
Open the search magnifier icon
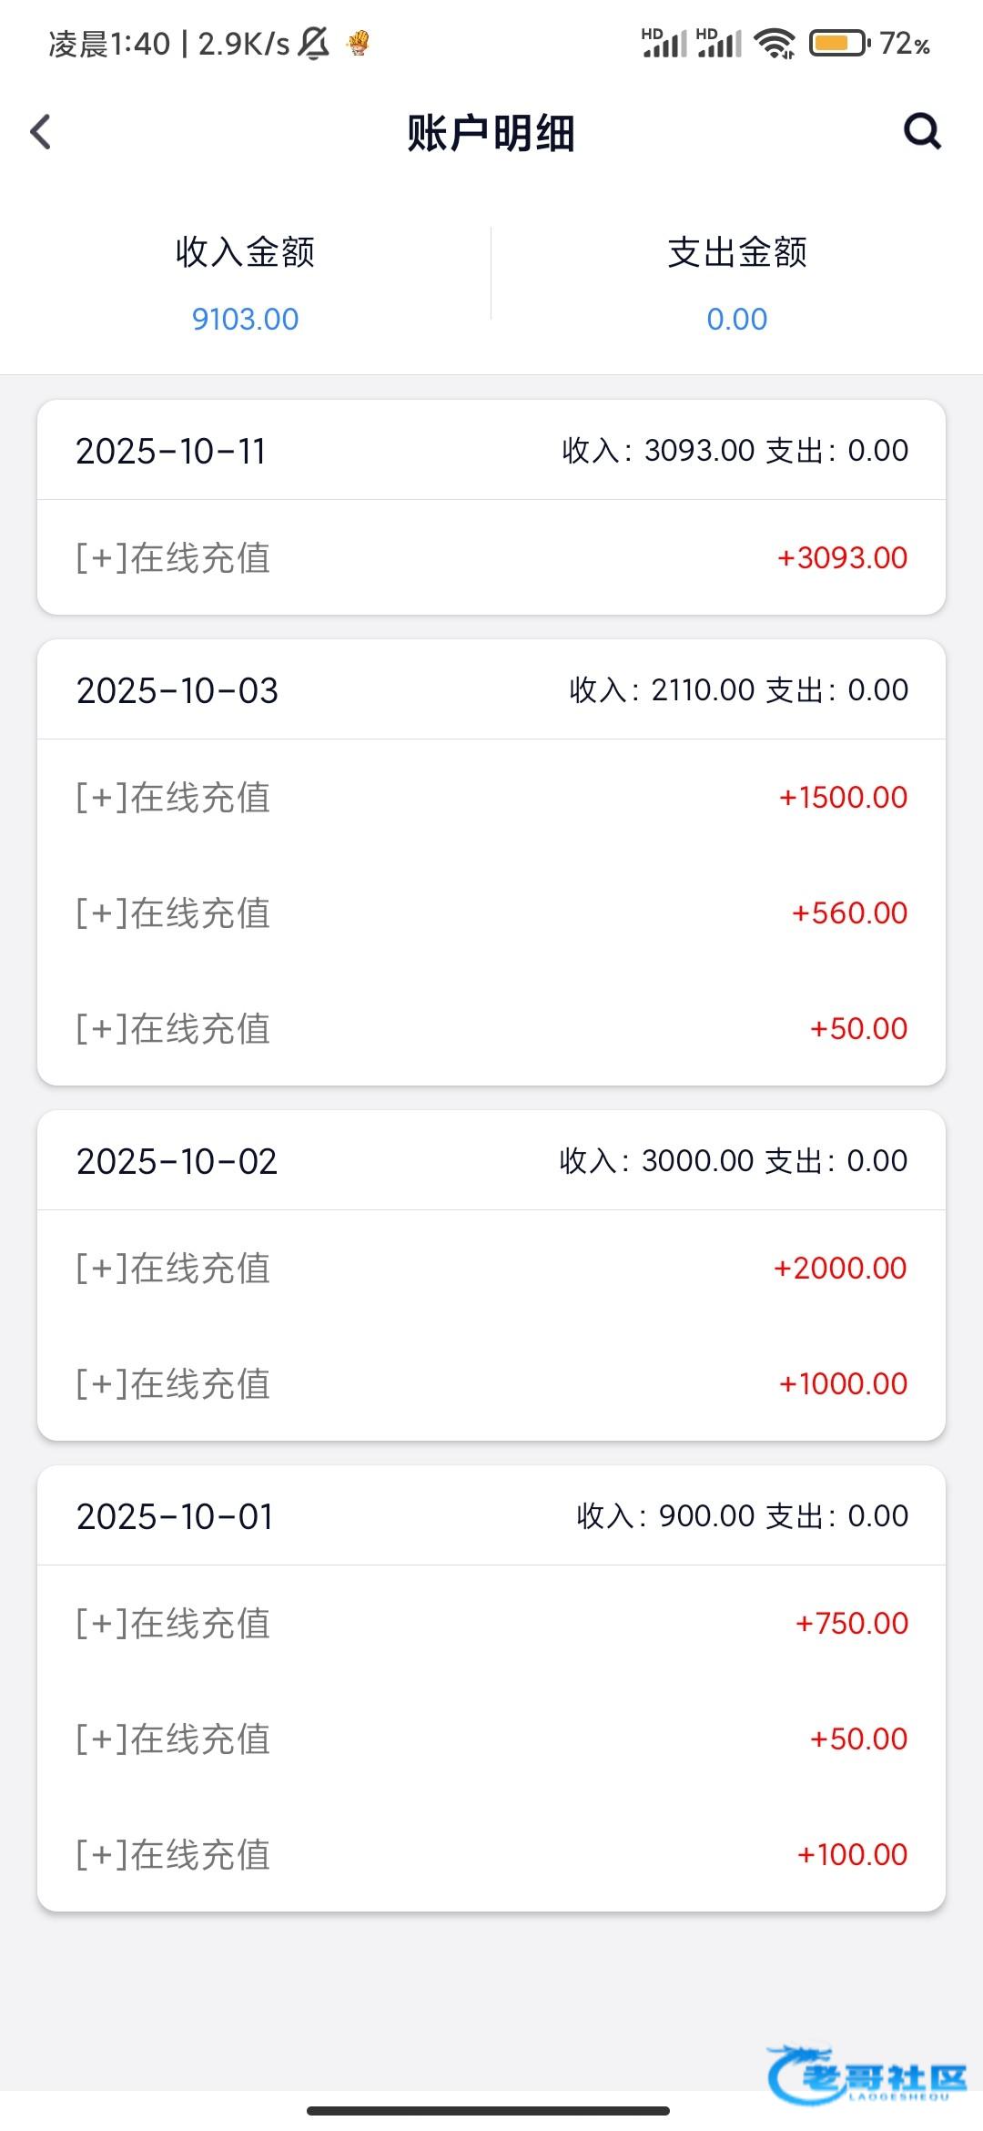click(x=921, y=132)
